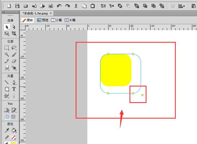Activate the Pen tool
Screen dimensions: 197x144
point(14,82)
